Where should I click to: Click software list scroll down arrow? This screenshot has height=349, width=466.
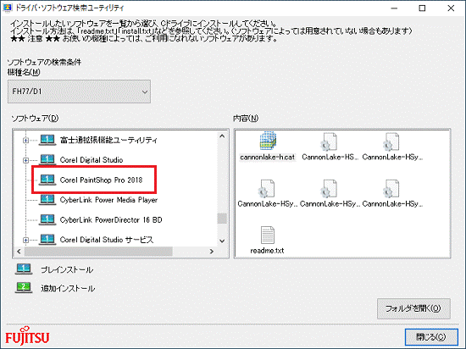(x=222, y=241)
